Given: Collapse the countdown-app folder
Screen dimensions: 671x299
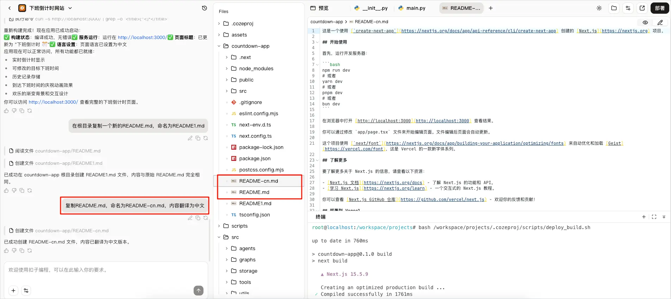Looking at the screenshot, I should coord(219,46).
